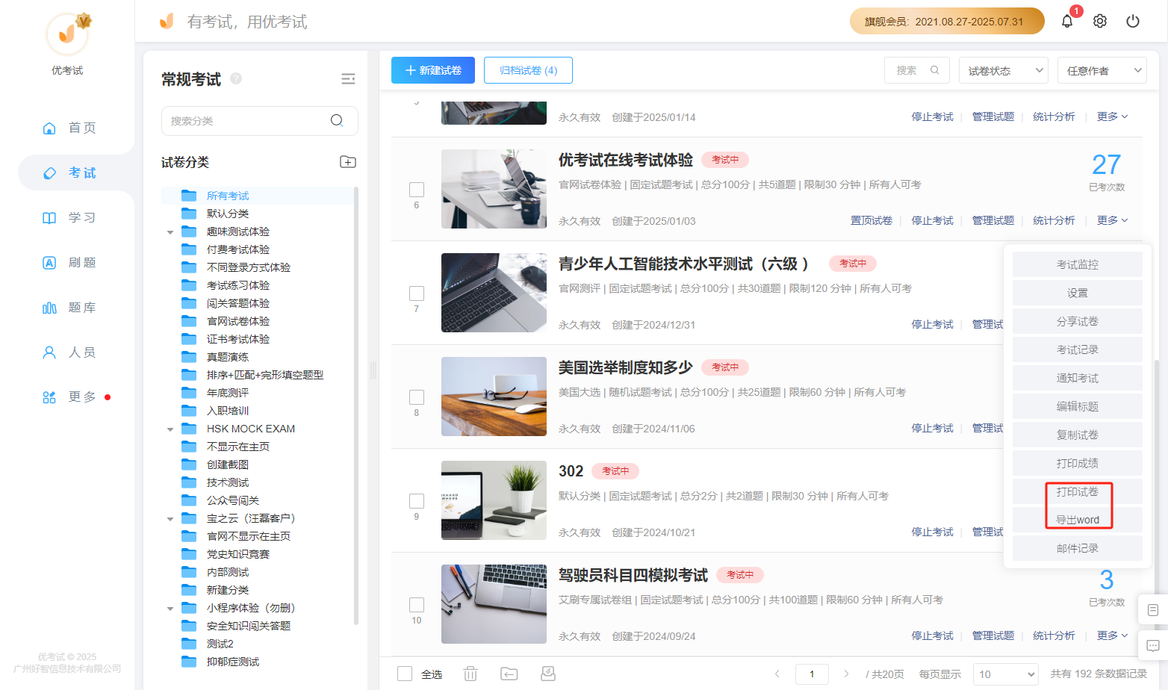Check the box for exam 302
Image resolution: width=1168 pixels, height=690 pixels.
(417, 501)
